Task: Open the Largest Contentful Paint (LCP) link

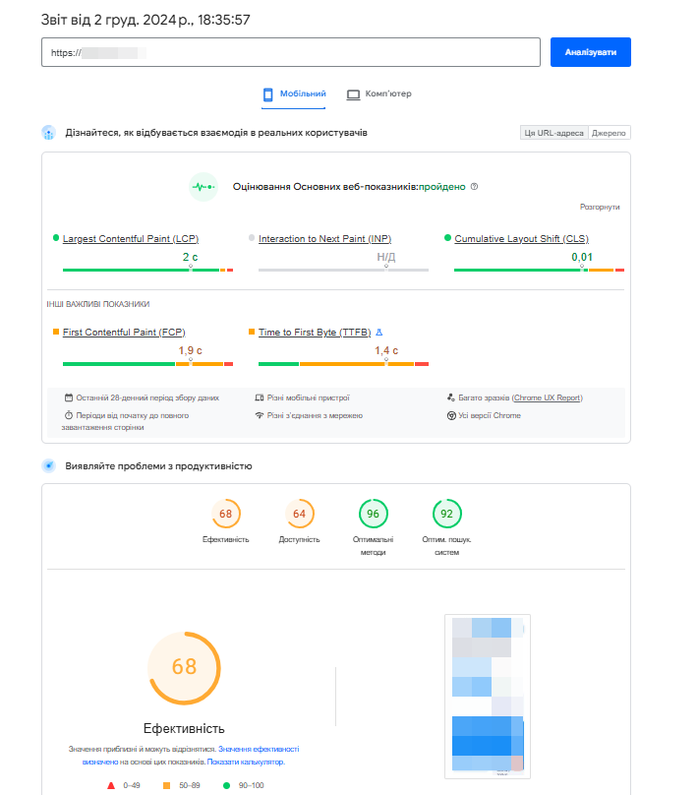Action: click(x=131, y=239)
